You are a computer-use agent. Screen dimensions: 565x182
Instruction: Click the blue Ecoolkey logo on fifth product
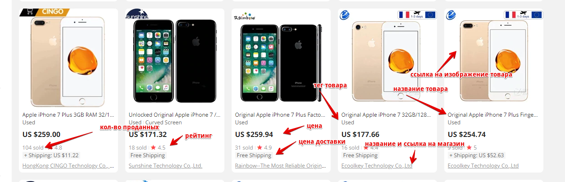[451, 15]
